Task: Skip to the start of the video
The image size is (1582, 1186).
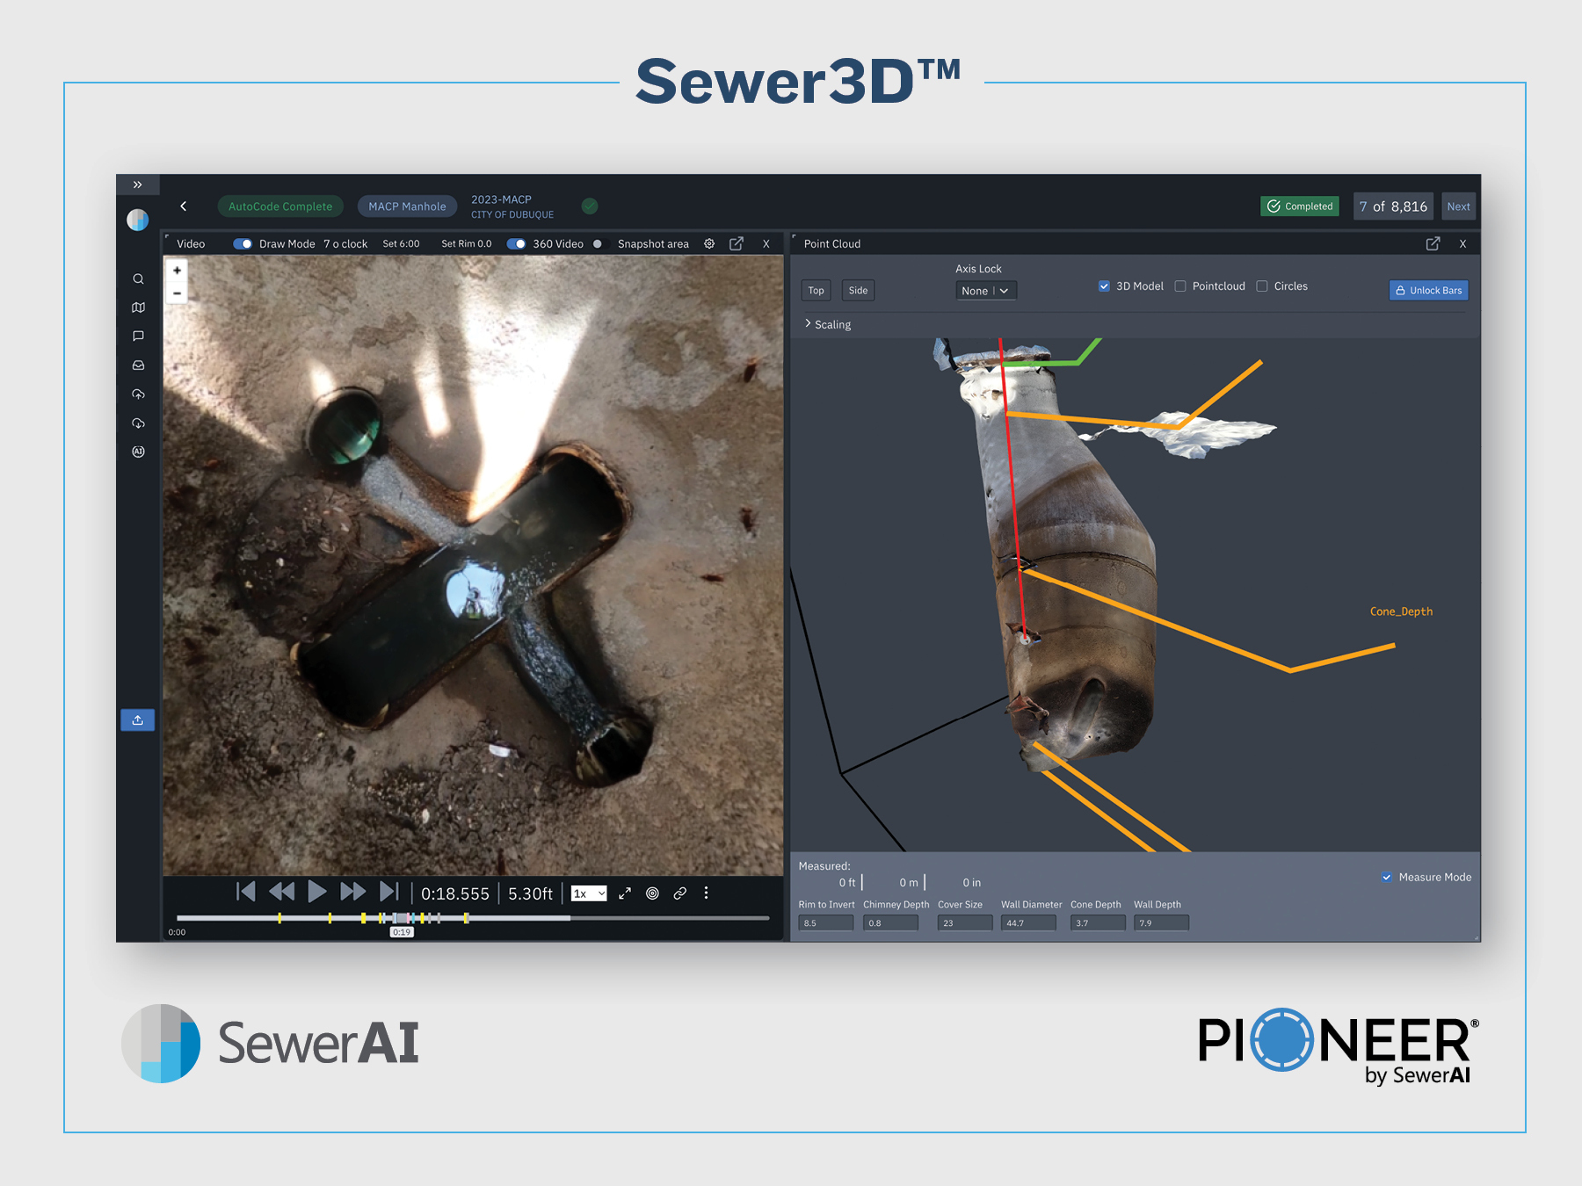Action: click(x=246, y=892)
